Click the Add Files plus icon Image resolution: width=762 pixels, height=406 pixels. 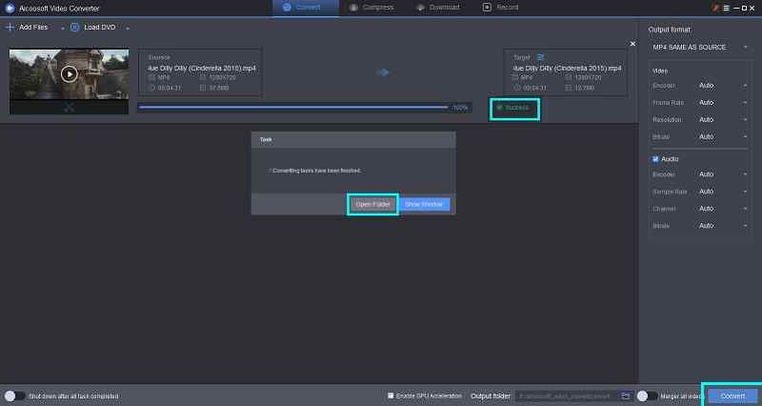pyautogui.click(x=10, y=28)
